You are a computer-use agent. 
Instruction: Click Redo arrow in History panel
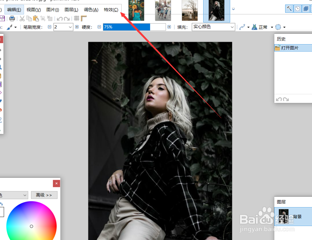286,99
